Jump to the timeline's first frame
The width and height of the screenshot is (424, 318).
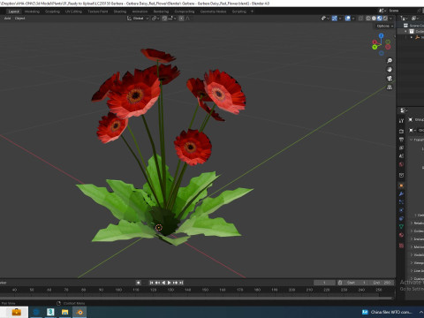pos(151,283)
